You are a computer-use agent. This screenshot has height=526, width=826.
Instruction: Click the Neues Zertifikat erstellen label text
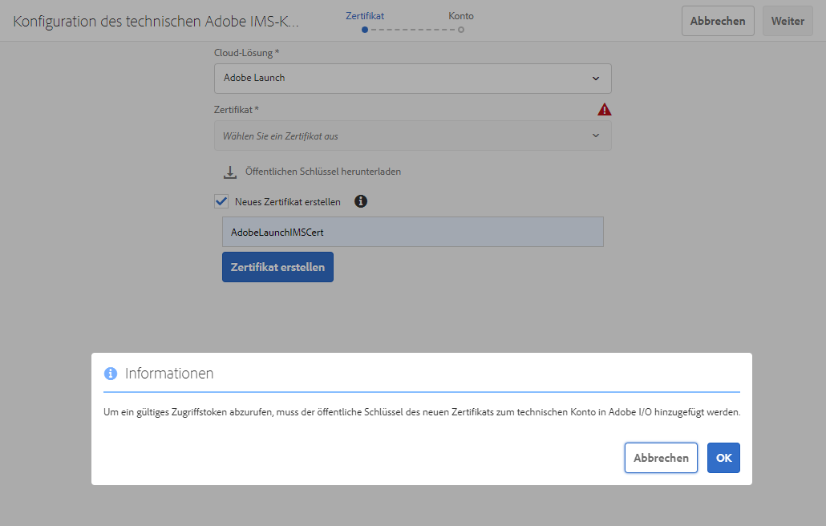click(x=288, y=202)
